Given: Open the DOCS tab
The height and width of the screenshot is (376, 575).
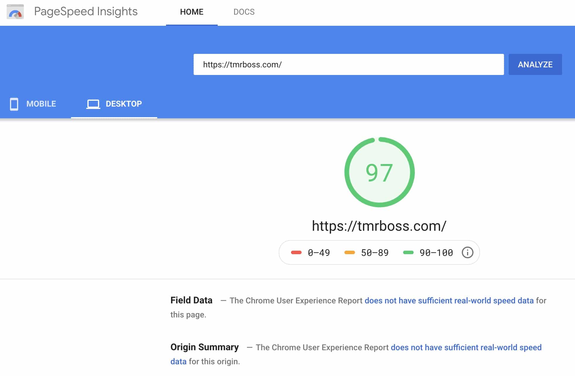Looking at the screenshot, I should (x=244, y=12).
